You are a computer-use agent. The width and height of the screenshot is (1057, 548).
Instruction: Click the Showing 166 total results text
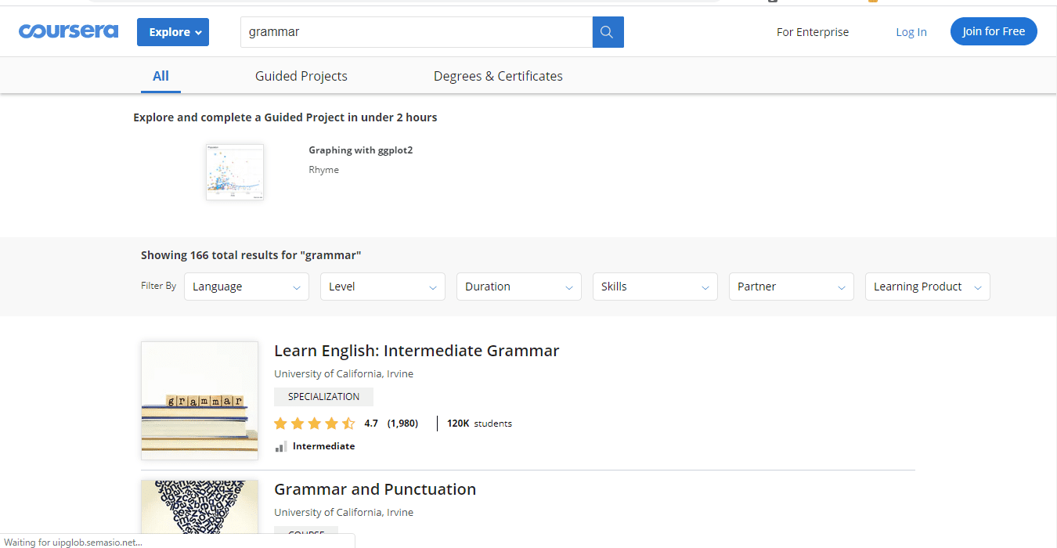pos(251,255)
